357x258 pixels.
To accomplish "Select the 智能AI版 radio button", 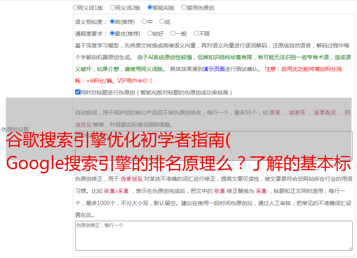I will pyautogui.click(x=150, y=7).
